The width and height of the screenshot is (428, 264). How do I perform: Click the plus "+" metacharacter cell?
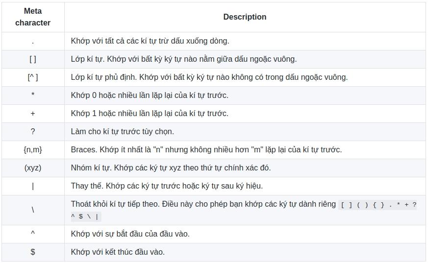[x=33, y=114]
